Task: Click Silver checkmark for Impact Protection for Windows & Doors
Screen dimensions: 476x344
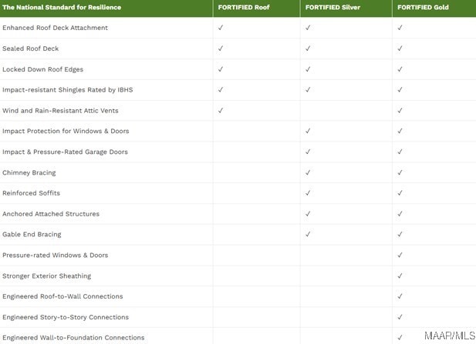Action: click(308, 131)
